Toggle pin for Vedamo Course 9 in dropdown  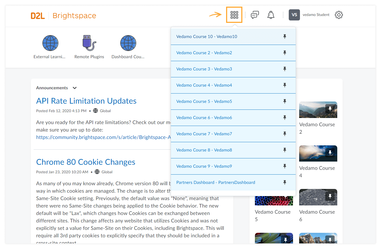coord(285,166)
